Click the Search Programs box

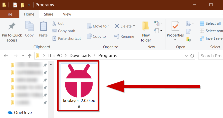tap(211, 56)
